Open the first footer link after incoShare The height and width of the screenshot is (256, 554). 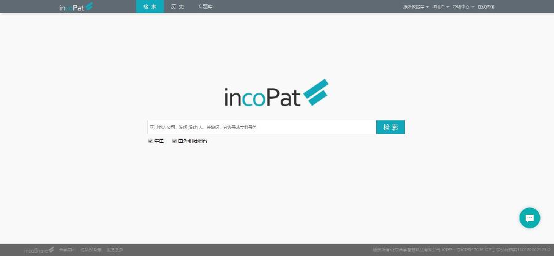(x=67, y=250)
